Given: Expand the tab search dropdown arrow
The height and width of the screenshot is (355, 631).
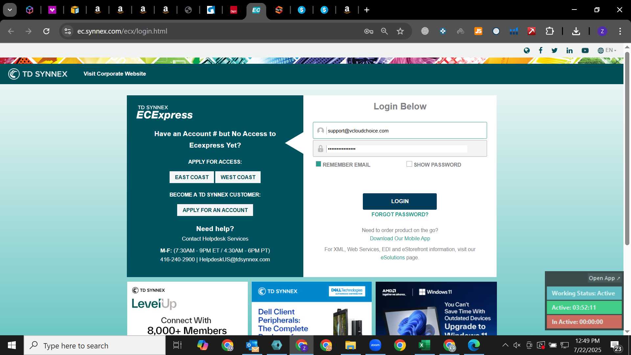Looking at the screenshot, I should click(10, 10).
